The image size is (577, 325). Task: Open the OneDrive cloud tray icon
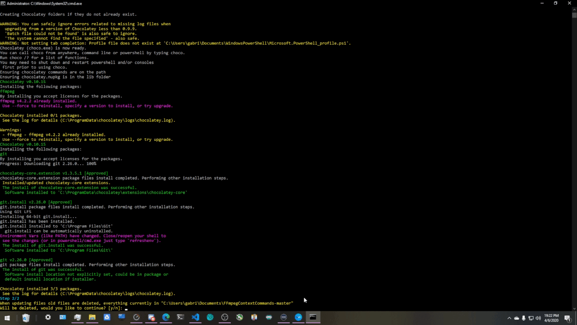(x=517, y=318)
